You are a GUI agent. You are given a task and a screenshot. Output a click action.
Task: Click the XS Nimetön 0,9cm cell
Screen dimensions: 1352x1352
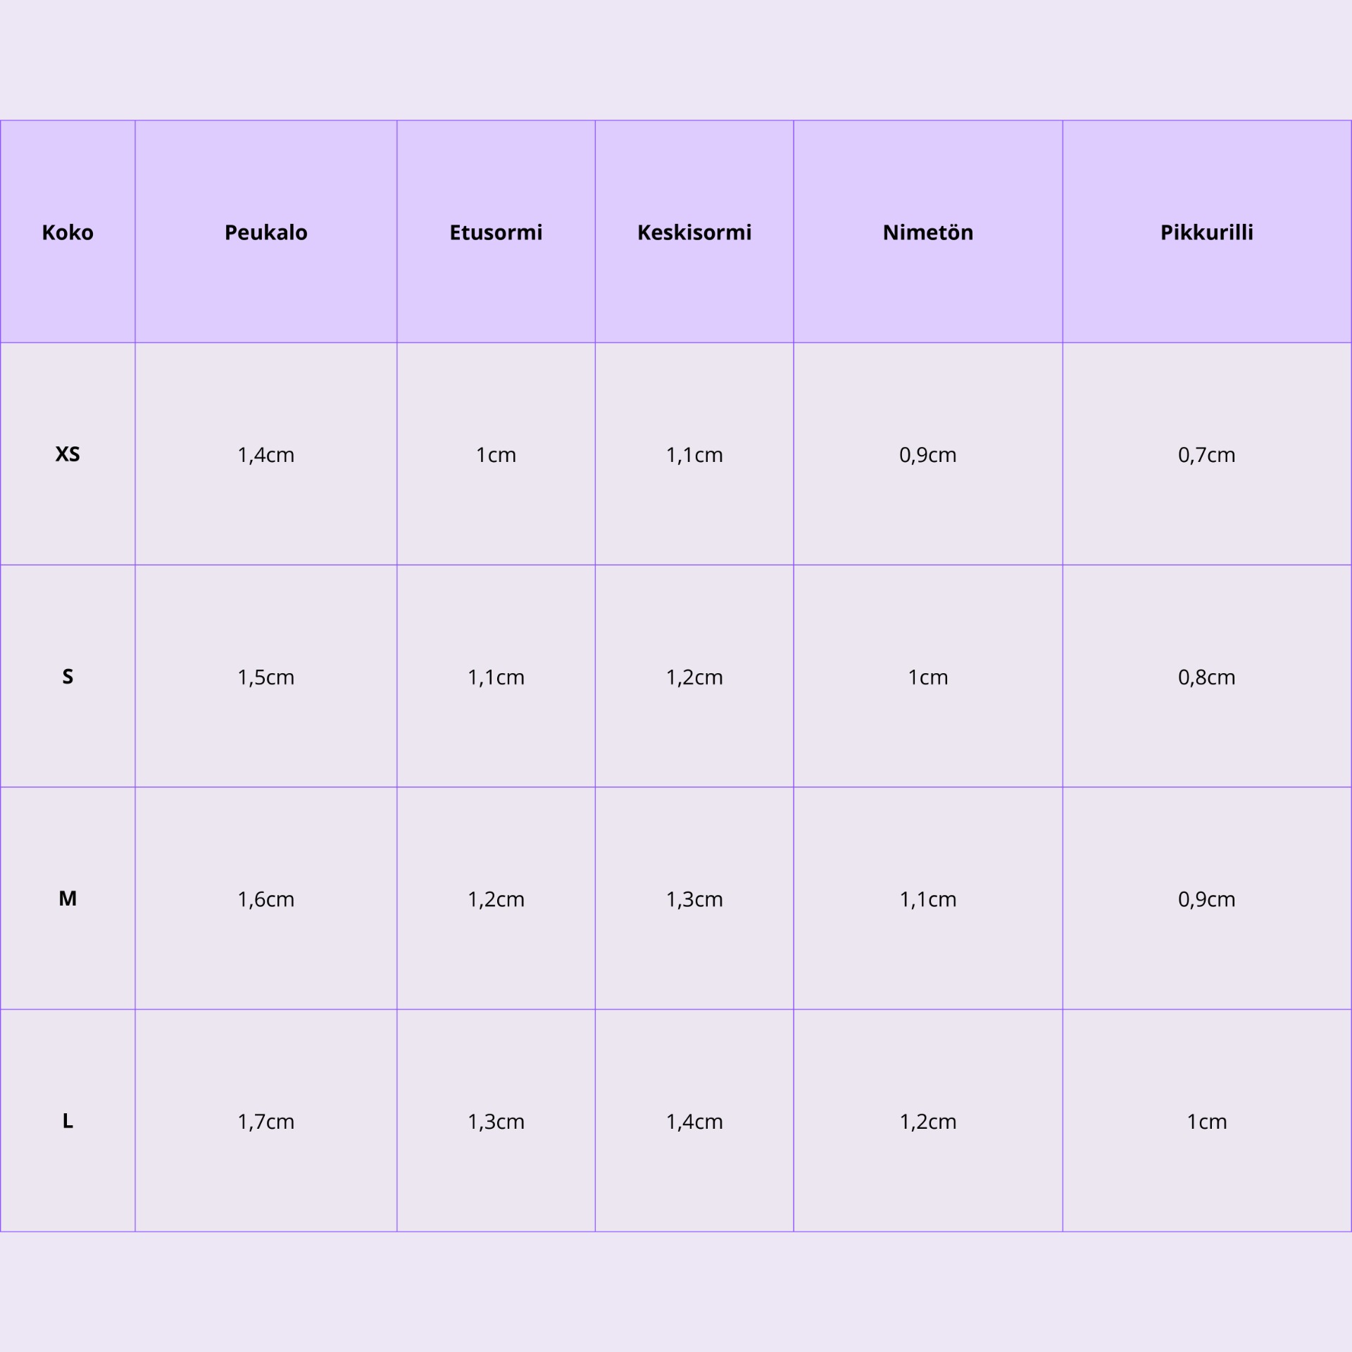coord(928,454)
